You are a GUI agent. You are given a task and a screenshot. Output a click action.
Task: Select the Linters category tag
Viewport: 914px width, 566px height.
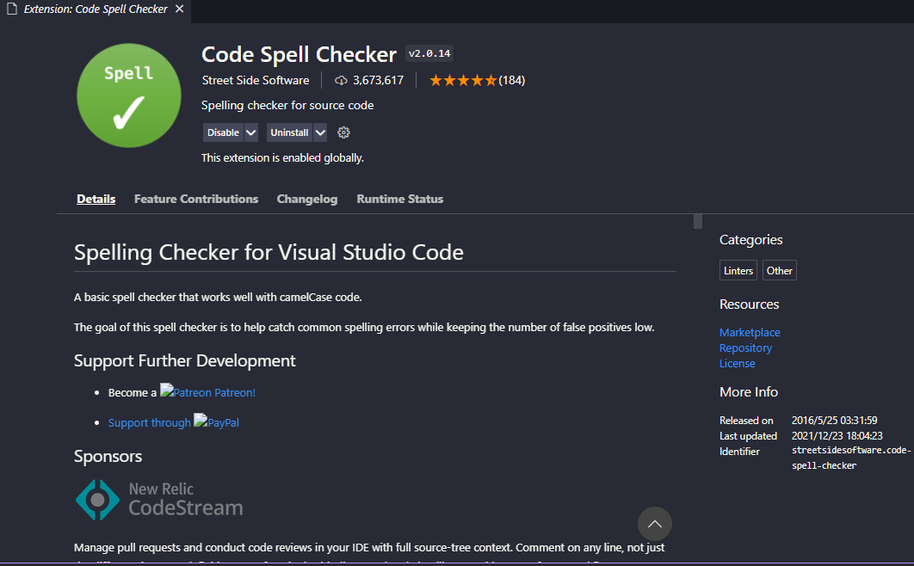[738, 270]
